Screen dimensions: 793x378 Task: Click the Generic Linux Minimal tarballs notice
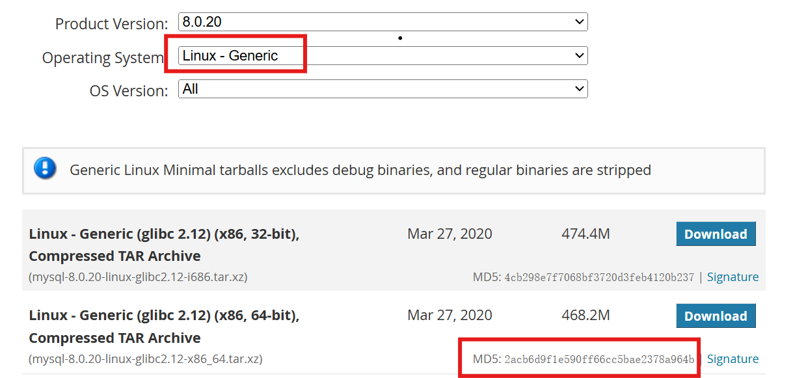(360, 170)
